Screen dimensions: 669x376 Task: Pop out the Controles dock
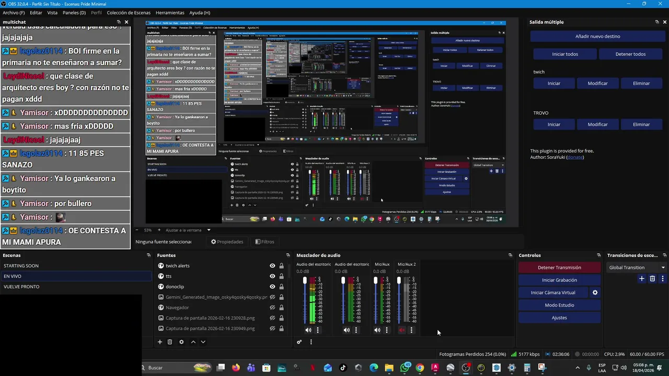[x=599, y=255]
